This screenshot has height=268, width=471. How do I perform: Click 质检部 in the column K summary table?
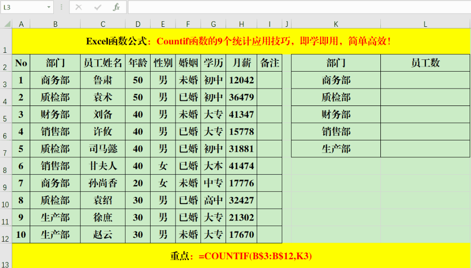[x=336, y=97]
